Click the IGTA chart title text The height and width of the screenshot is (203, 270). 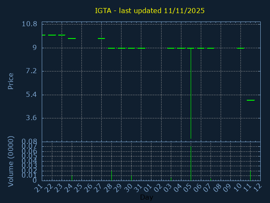150,11
